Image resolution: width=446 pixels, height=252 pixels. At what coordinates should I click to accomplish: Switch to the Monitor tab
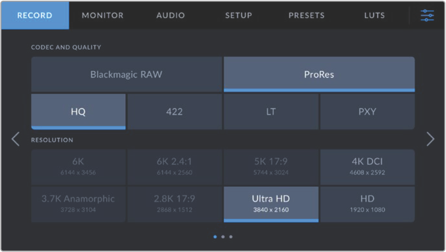click(x=102, y=16)
